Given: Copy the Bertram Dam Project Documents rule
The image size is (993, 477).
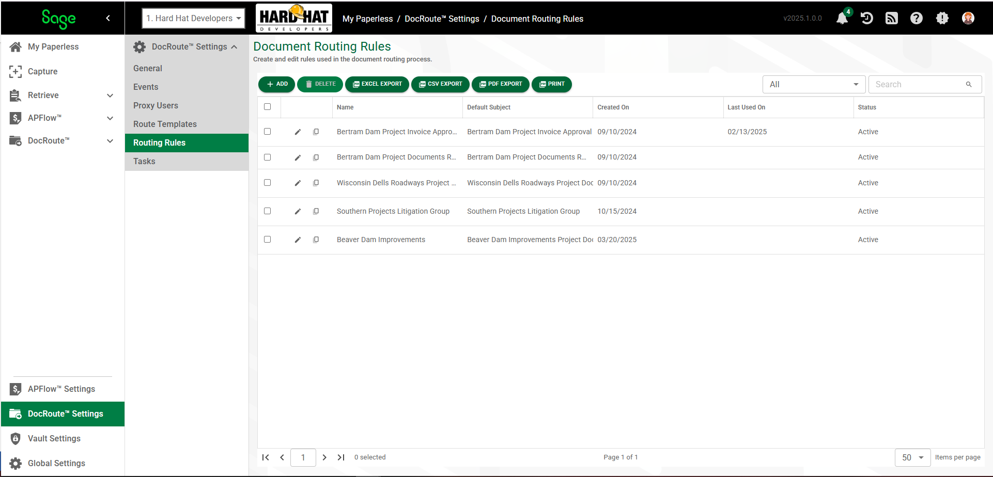Looking at the screenshot, I should tap(316, 157).
